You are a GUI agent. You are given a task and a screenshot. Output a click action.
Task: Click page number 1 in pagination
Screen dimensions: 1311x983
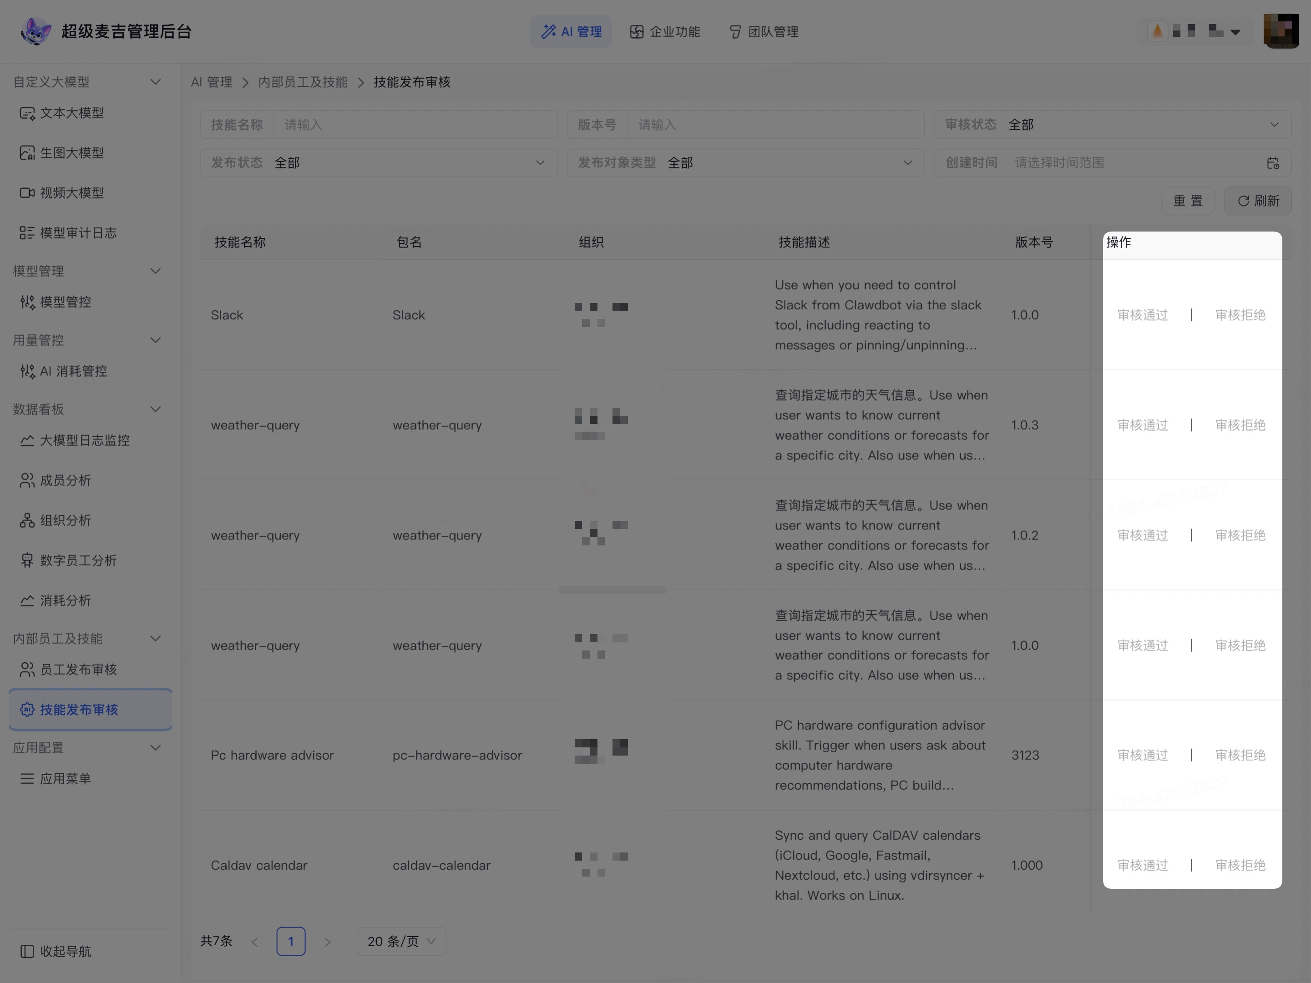(290, 942)
